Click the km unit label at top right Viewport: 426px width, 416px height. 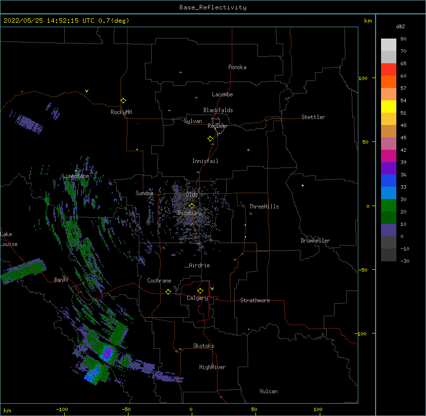[368, 21]
